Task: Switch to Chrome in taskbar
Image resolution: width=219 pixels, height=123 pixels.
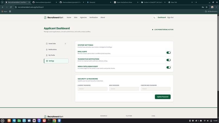Action: click(x=54, y=121)
